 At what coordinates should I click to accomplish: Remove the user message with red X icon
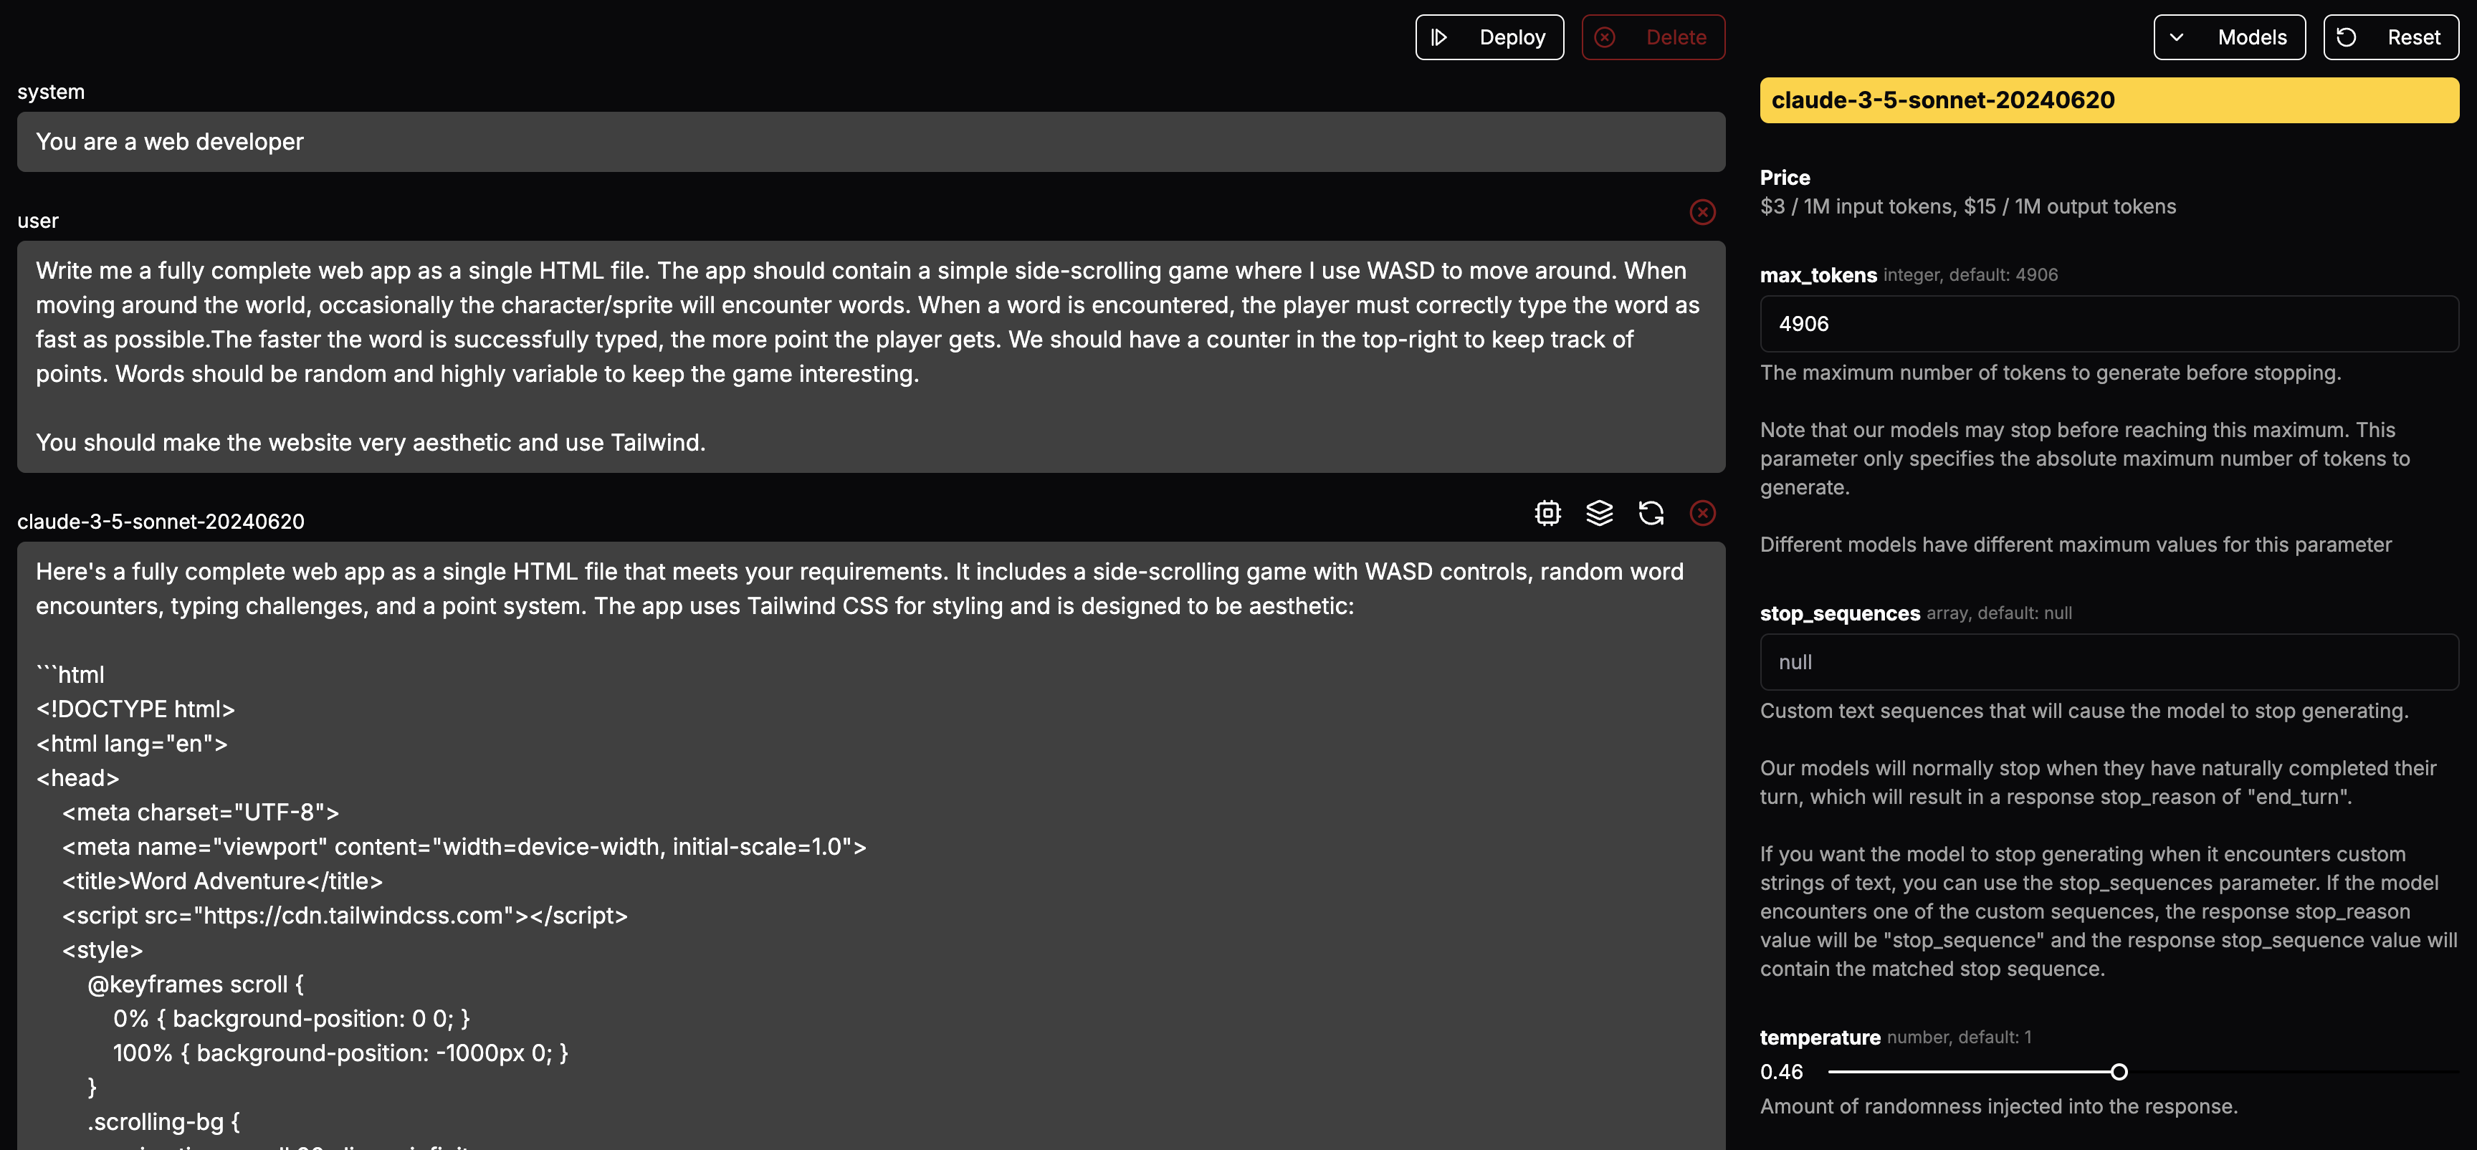1702,211
